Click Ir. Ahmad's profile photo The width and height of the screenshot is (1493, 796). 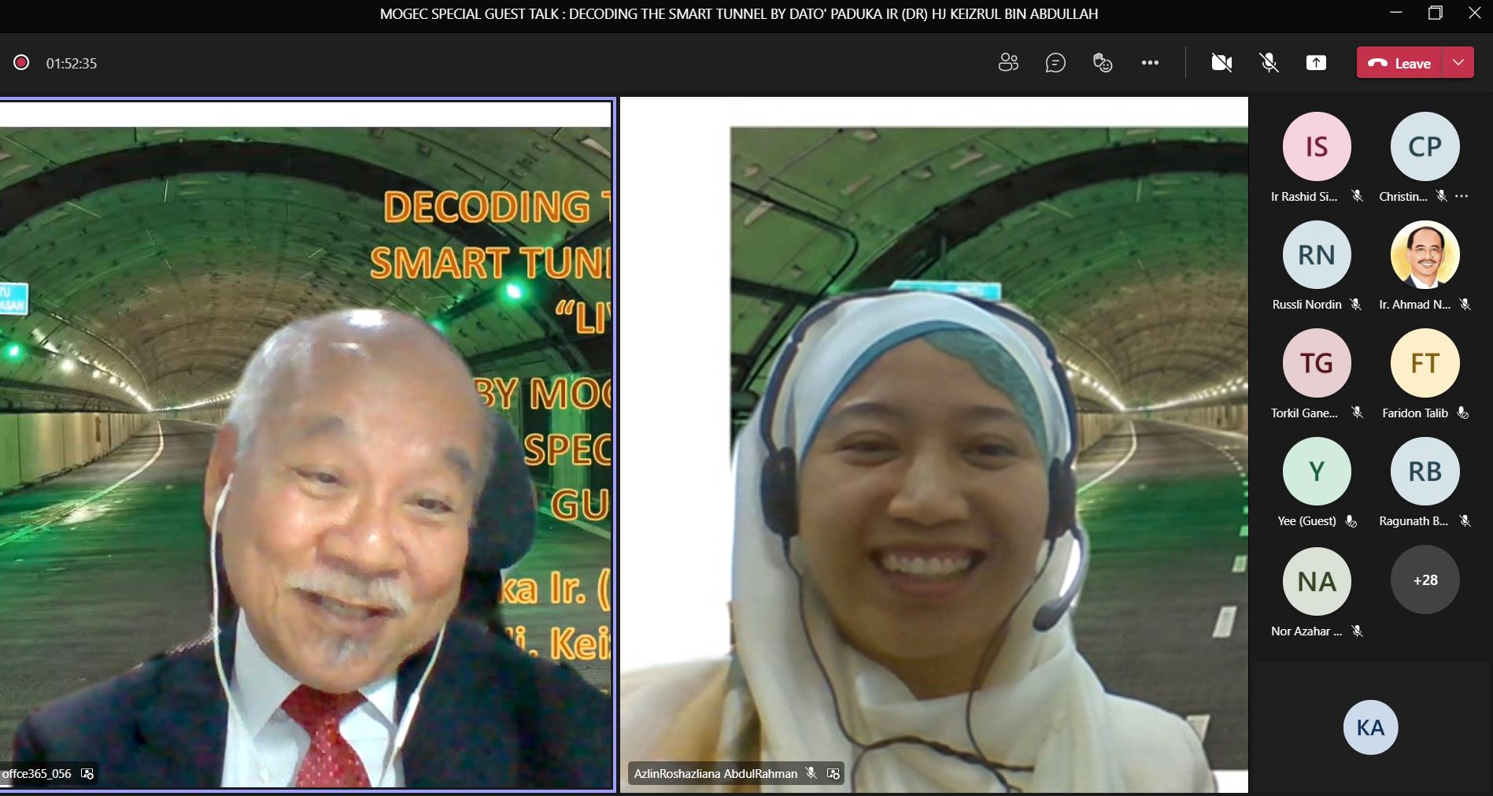click(x=1425, y=255)
